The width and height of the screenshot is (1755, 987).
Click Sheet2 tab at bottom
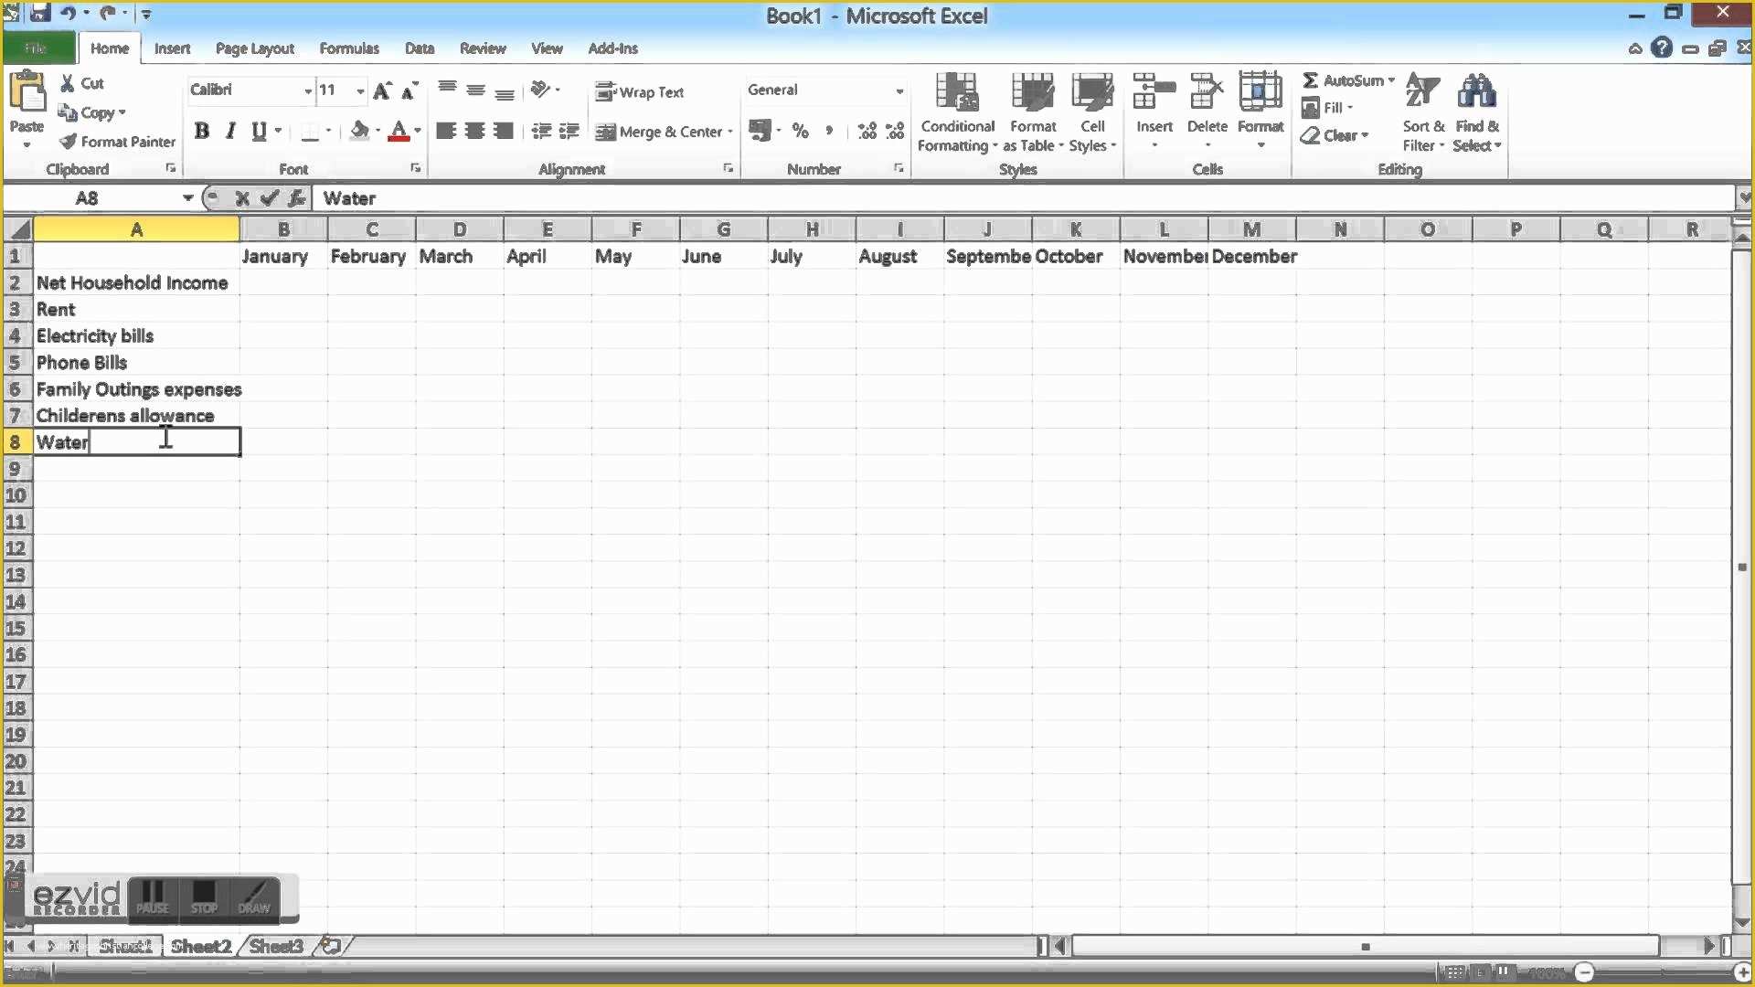pyautogui.click(x=200, y=946)
